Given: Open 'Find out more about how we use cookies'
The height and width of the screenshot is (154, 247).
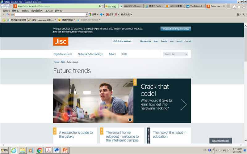Looking at the screenshot, I should tap(73, 32).
